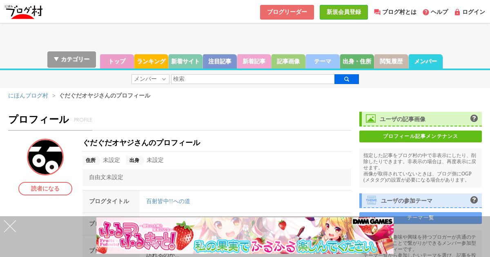This screenshot has height=257, width=490.
Task: Click the ぐだぐだオヤジ profile avatar image
Action: click(45, 157)
